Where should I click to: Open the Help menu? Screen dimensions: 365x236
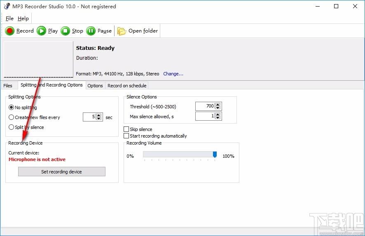(x=23, y=19)
